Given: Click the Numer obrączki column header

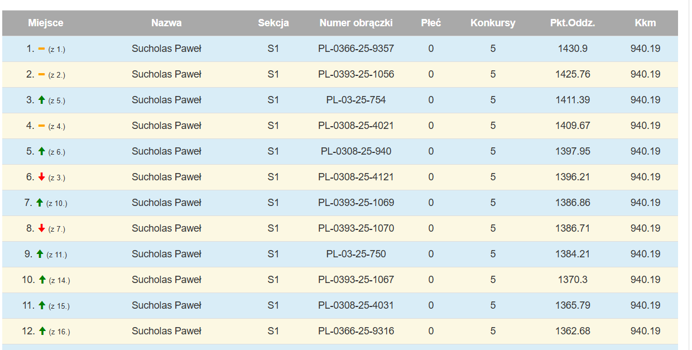Looking at the screenshot, I should click(x=356, y=23).
